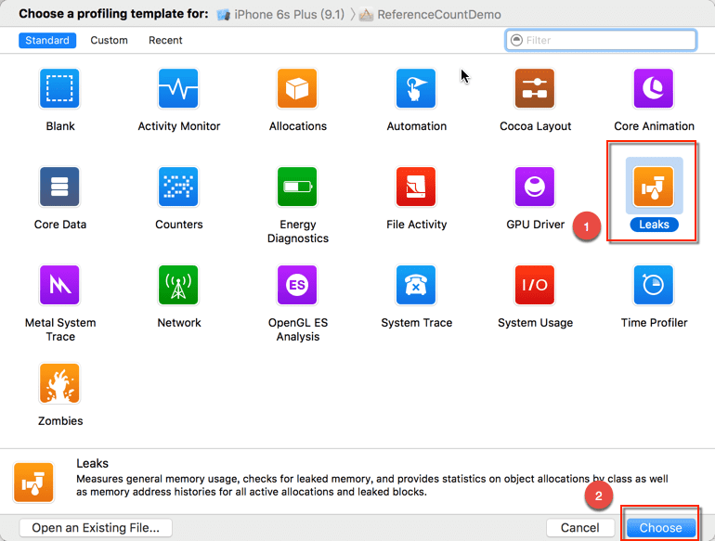Click the 'Measures general memory usage' description
The width and height of the screenshot is (715, 541).
point(371,485)
